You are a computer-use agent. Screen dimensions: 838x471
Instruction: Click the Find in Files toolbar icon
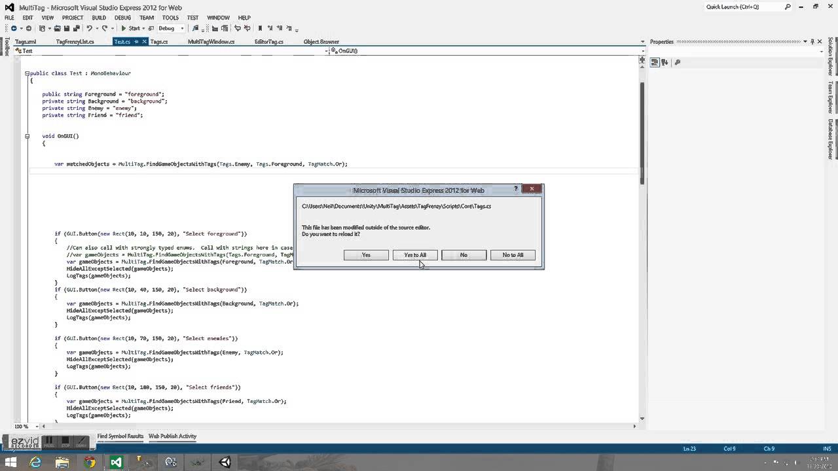(x=195, y=29)
